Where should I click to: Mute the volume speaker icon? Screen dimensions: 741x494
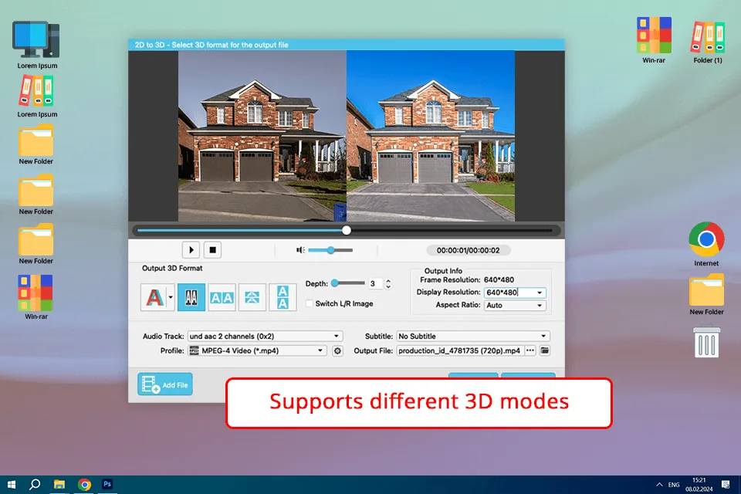tap(300, 249)
